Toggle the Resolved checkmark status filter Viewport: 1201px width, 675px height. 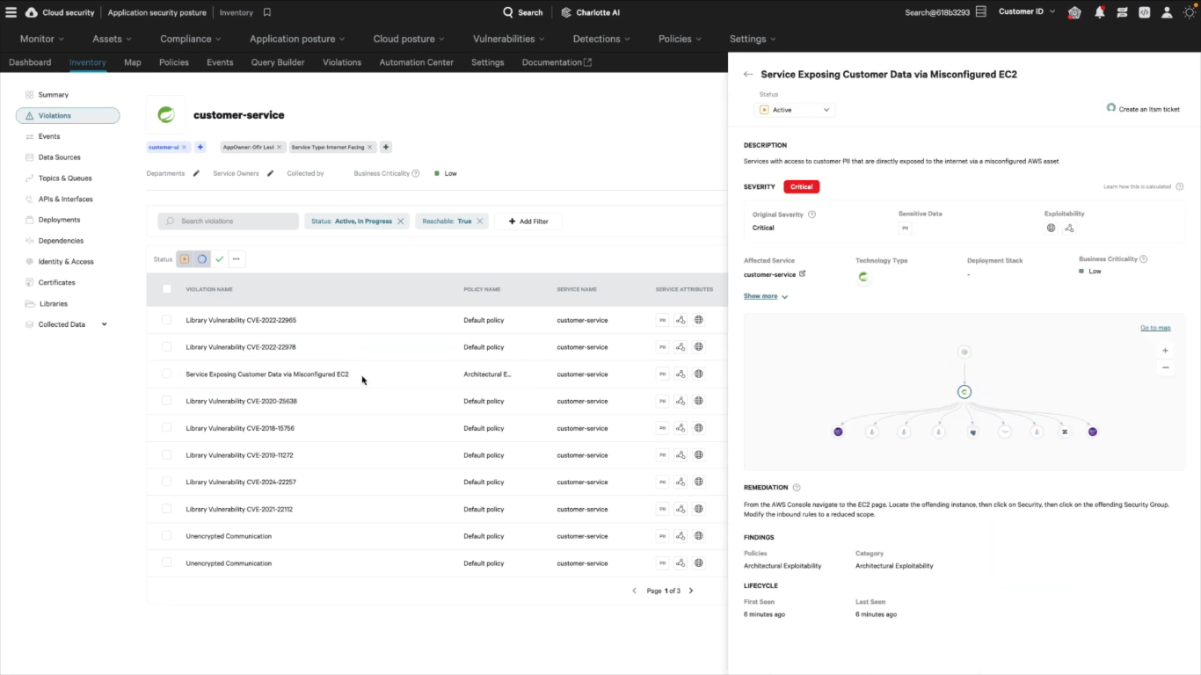click(x=220, y=259)
